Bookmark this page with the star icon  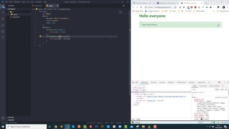point(175,7)
